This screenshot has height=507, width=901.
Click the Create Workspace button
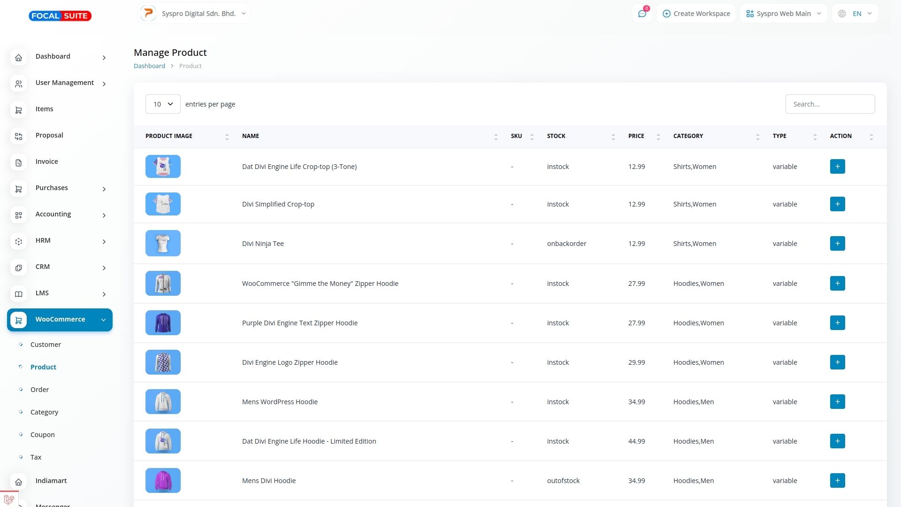point(696,14)
